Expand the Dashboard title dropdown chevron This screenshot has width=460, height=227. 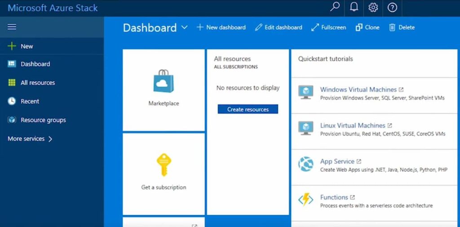pyautogui.click(x=184, y=28)
